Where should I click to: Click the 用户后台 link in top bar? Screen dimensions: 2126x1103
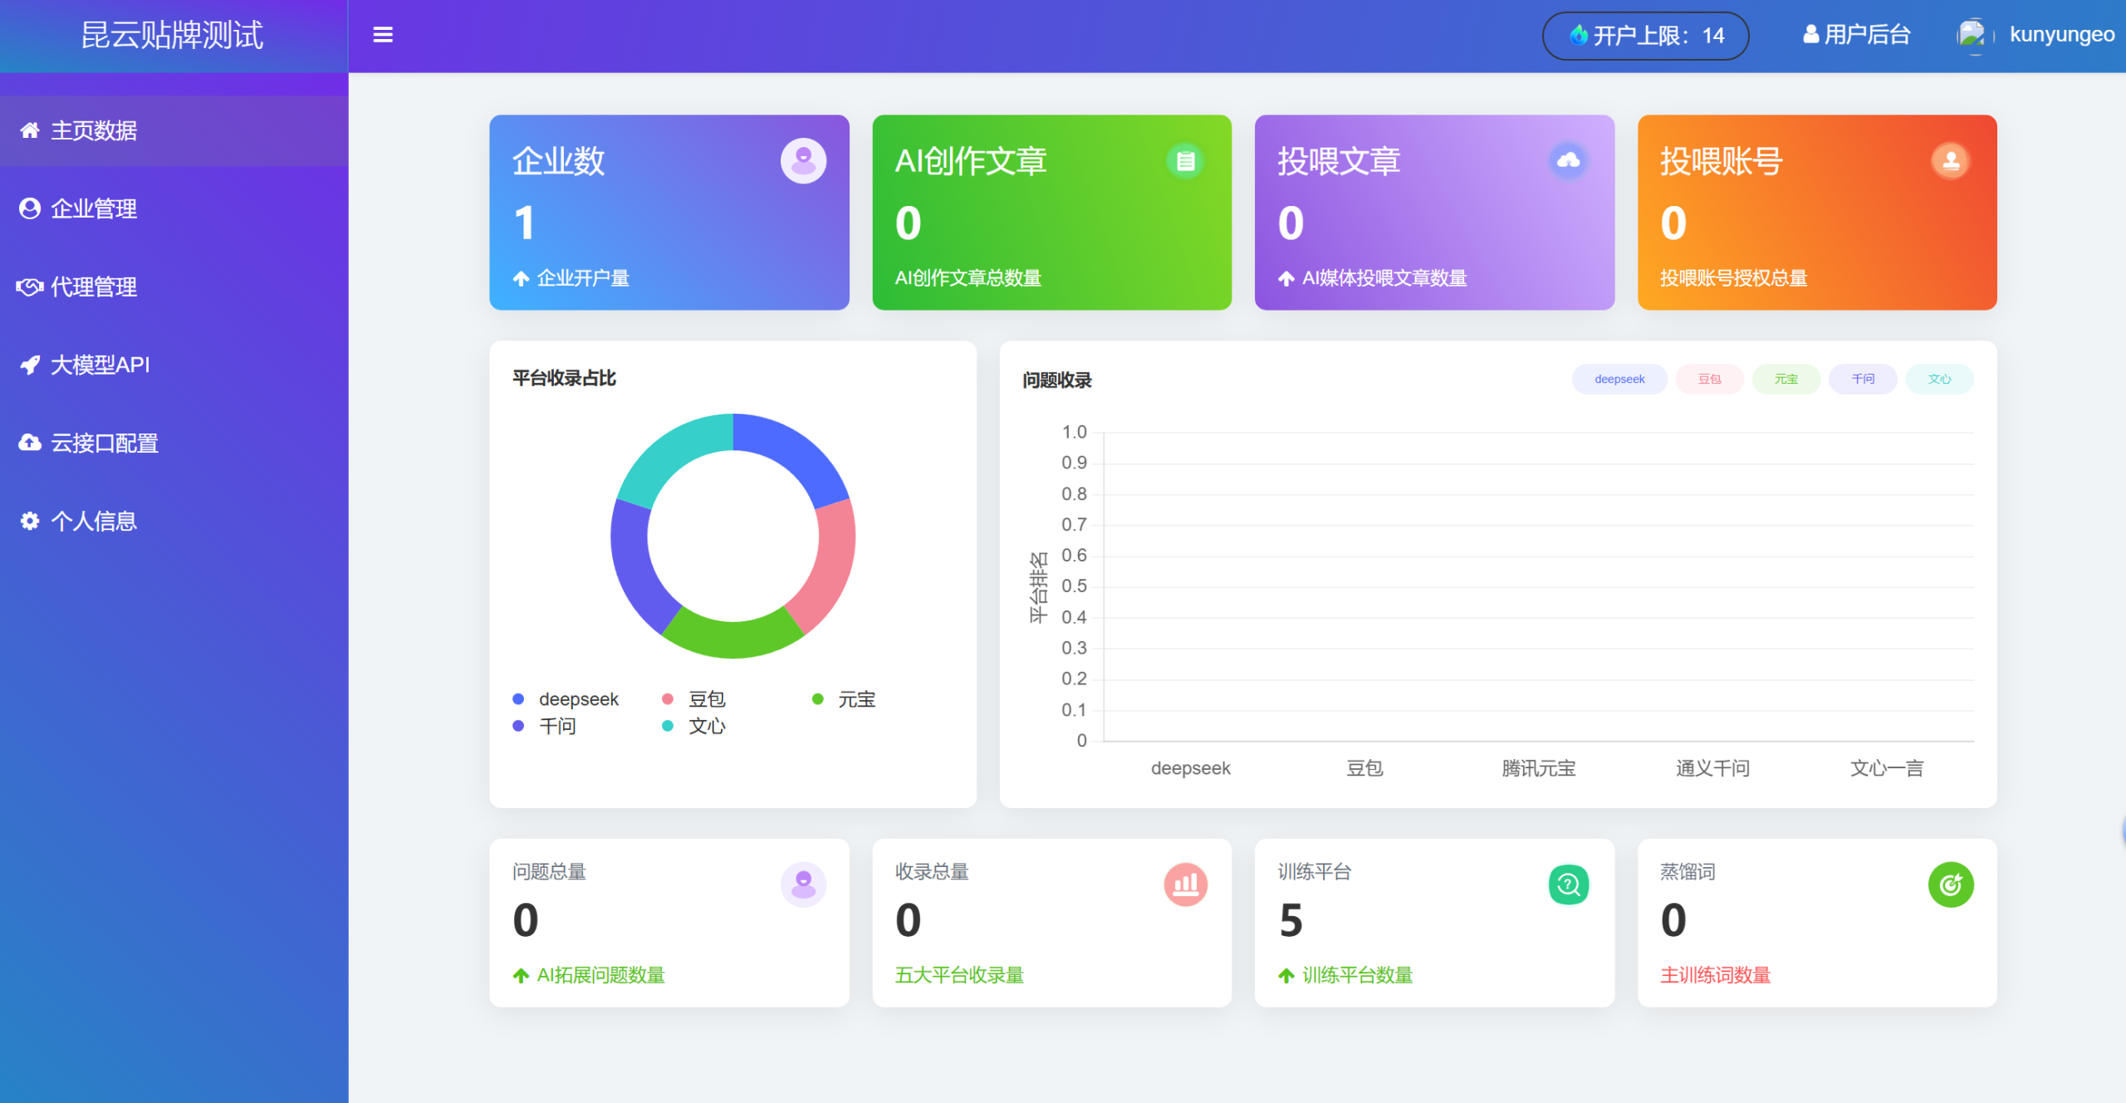(x=1856, y=35)
